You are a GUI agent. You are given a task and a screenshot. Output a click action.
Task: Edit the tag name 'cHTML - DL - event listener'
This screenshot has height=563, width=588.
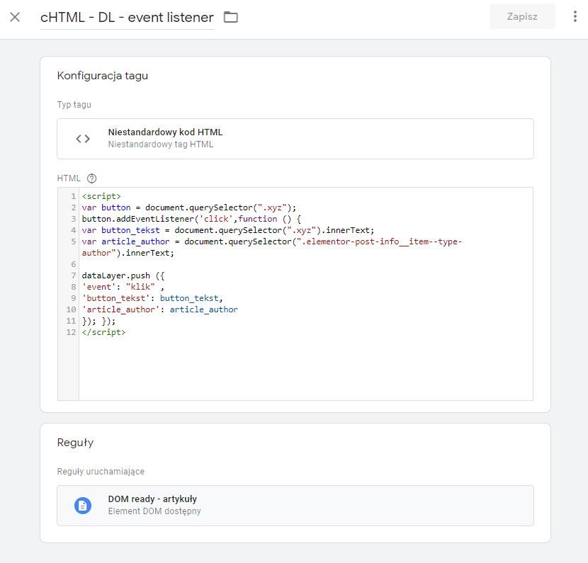127,17
